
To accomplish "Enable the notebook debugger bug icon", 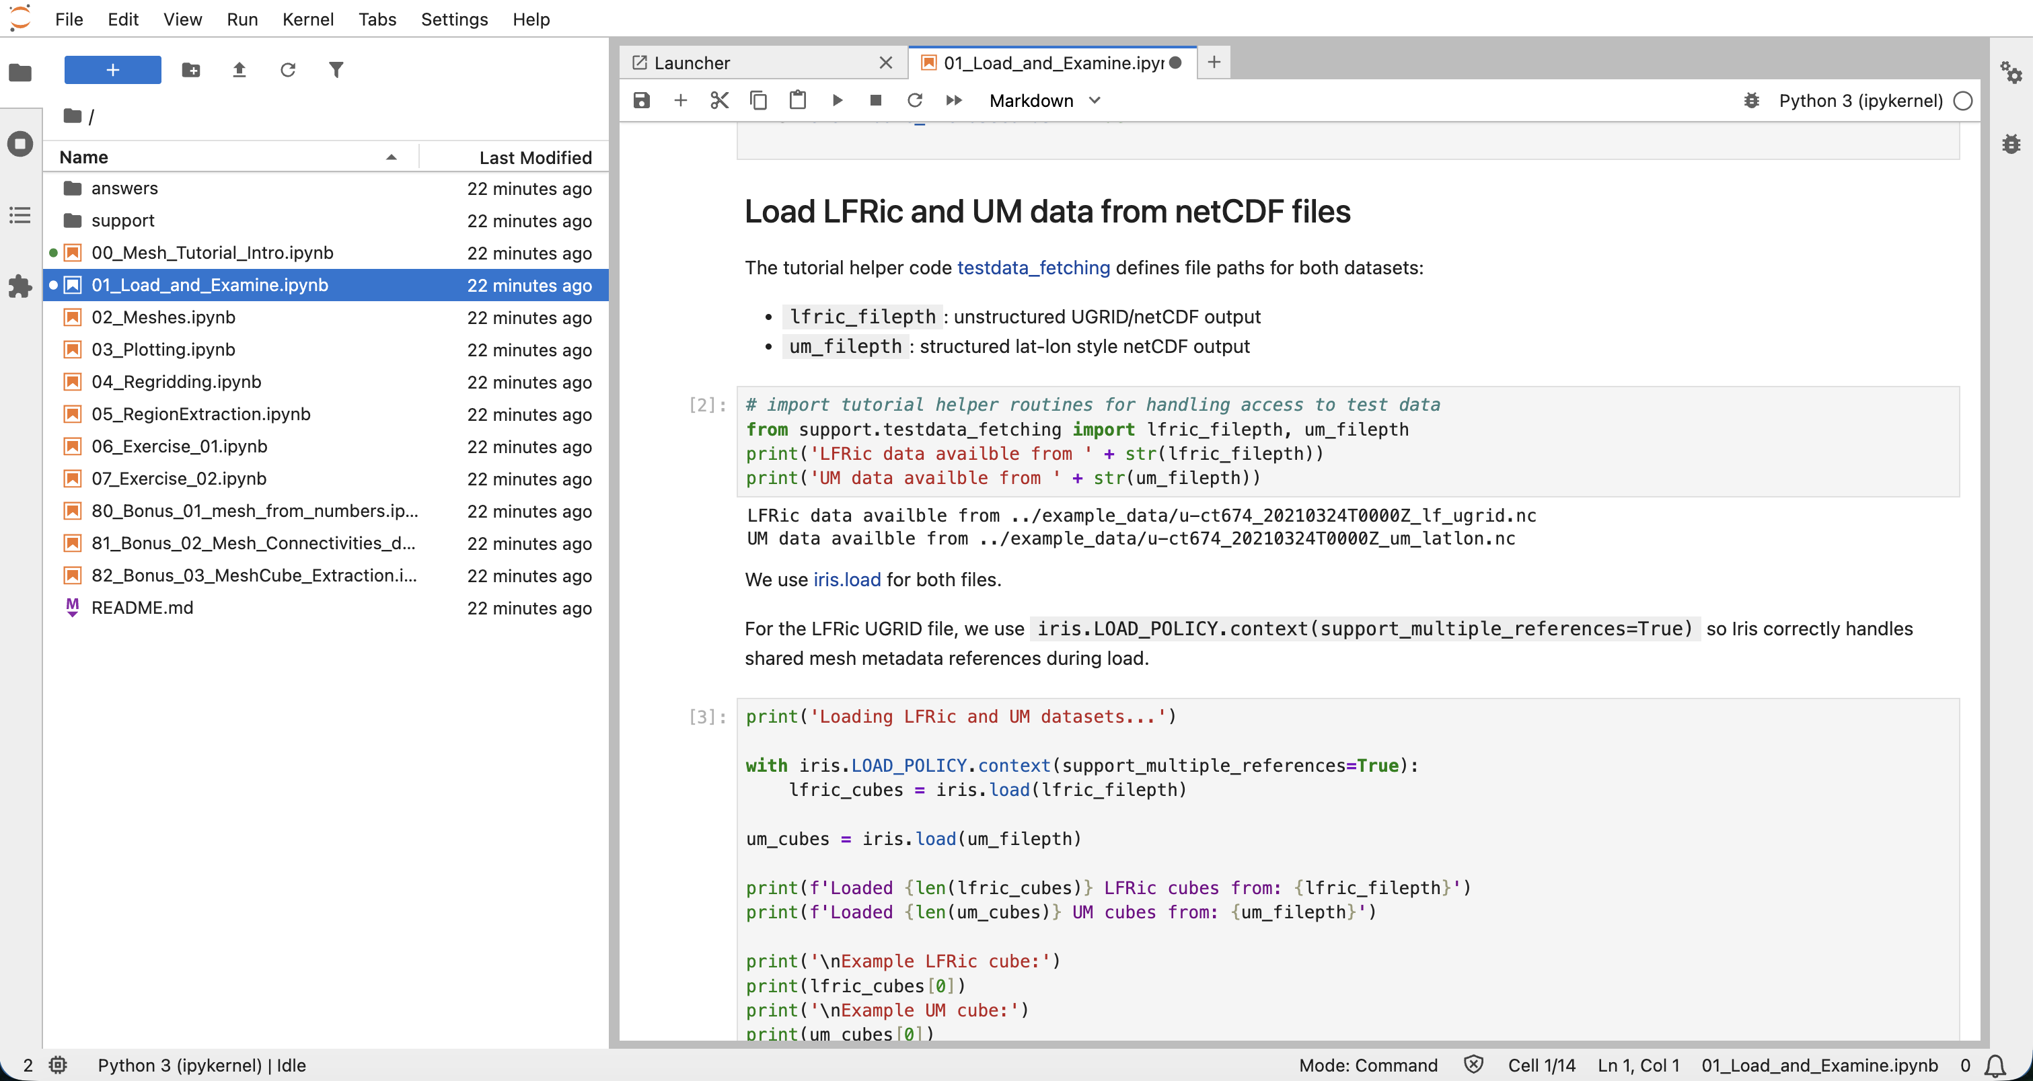I will (1751, 101).
